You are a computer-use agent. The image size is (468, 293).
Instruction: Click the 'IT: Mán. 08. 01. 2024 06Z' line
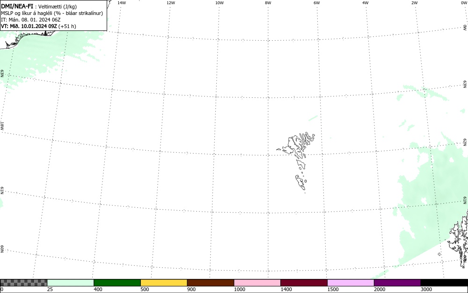click(x=31, y=20)
